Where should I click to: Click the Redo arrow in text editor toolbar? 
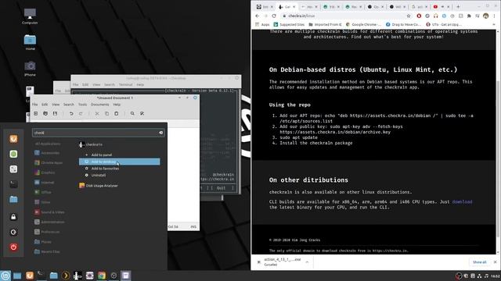pyautogui.click(x=81, y=113)
